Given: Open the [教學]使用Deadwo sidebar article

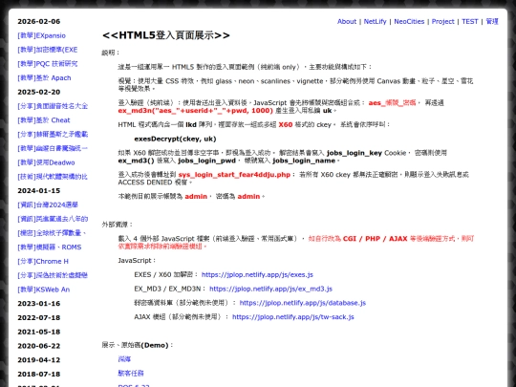Looking at the screenshot, I should point(46,162).
